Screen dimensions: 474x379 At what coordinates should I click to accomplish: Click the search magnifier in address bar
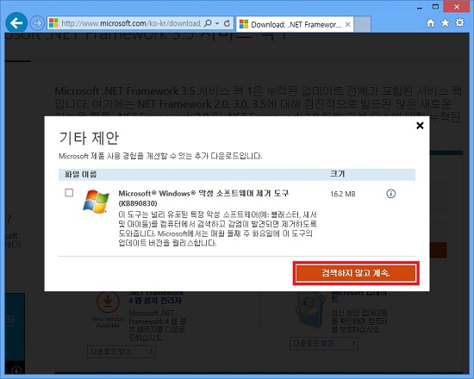coord(208,23)
